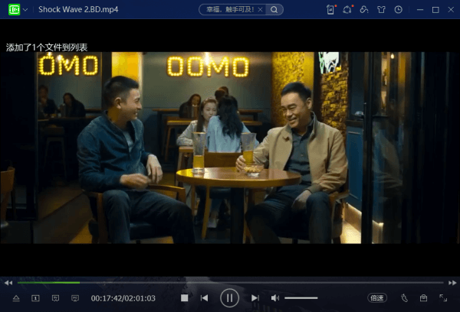
Task: Skip to the next video
Action: (255, 298)
